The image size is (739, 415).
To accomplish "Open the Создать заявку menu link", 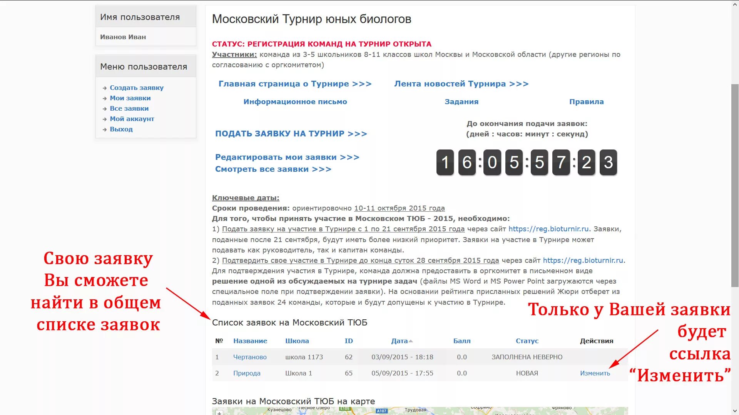I will click(137, 88).
